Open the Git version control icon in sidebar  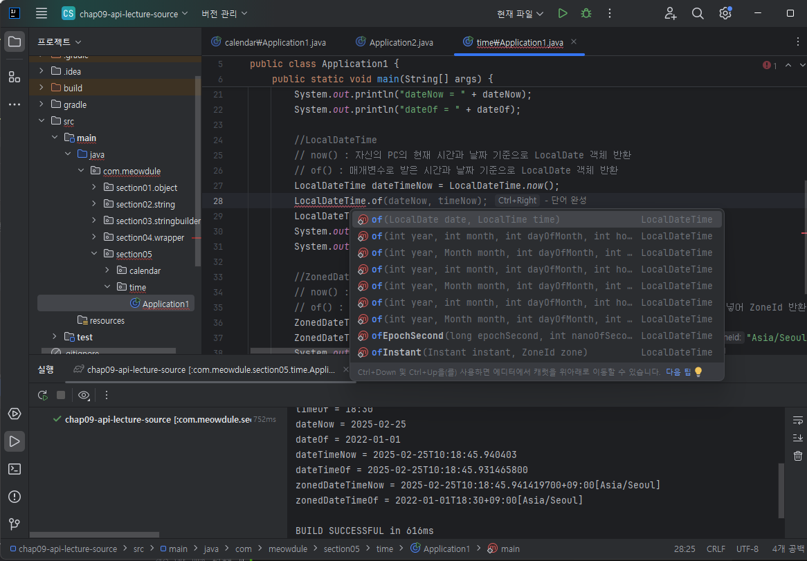pos(15,524)
